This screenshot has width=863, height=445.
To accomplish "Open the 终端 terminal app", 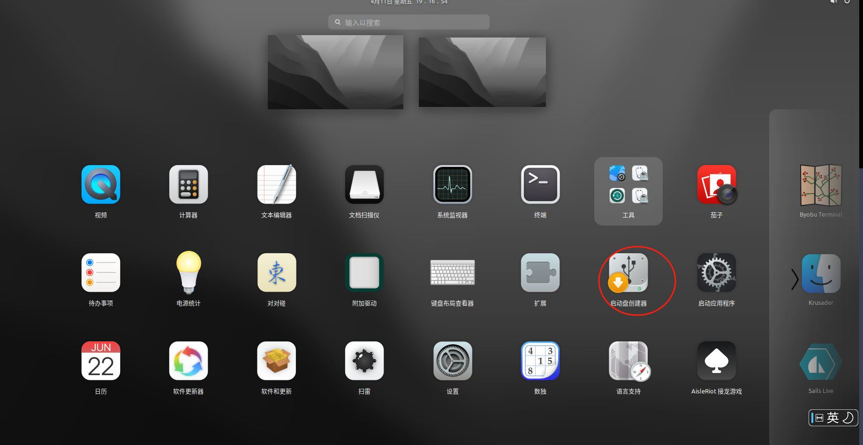I will pyautogui.click(x=540, y=185).
